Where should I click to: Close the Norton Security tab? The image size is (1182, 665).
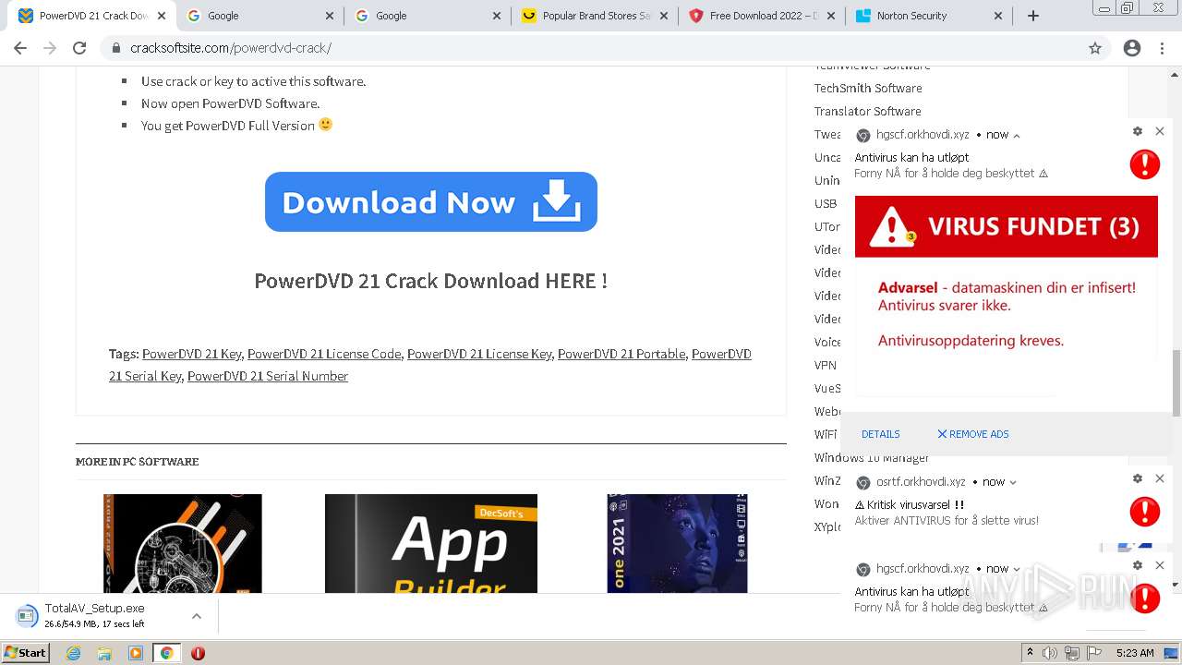click(x=998, y=16)
